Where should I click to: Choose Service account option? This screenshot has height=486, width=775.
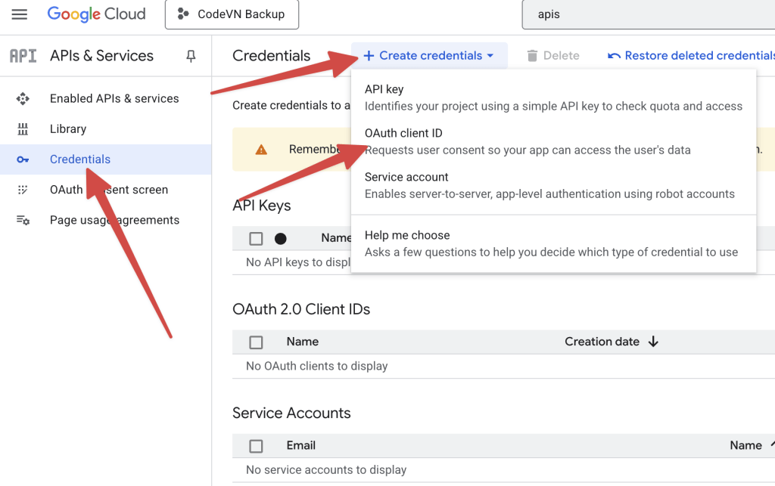pos(553,185)
